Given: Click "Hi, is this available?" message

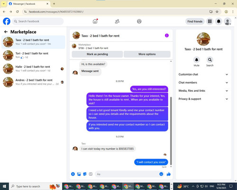Looking at the screenshot, I should [93, 64].
